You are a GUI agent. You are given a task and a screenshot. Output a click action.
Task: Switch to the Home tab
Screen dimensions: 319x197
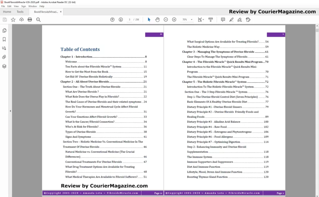(7, 12)
